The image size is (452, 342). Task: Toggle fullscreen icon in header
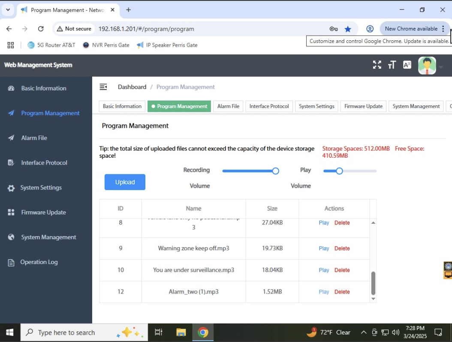[377, 65]
